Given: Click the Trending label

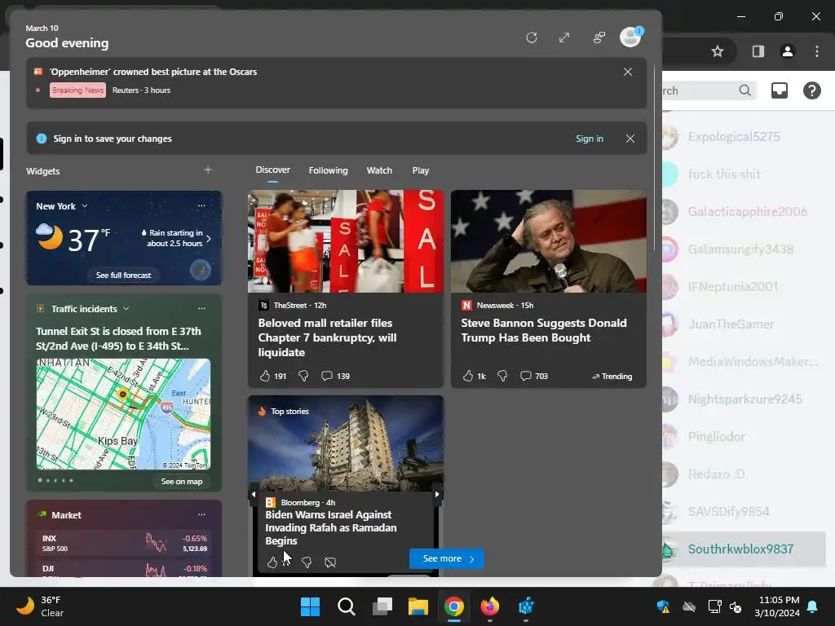Looking at the screenshot, I should coord(612,377).
